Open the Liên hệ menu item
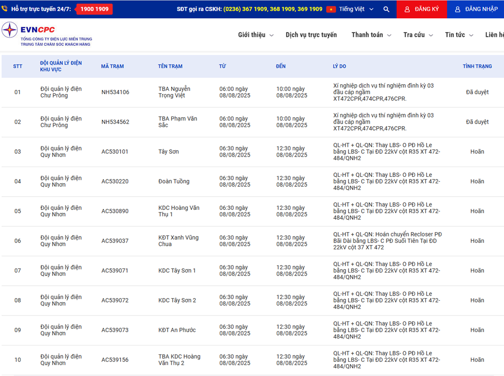This screenshot has height=376, width=504. coord(494,35)
